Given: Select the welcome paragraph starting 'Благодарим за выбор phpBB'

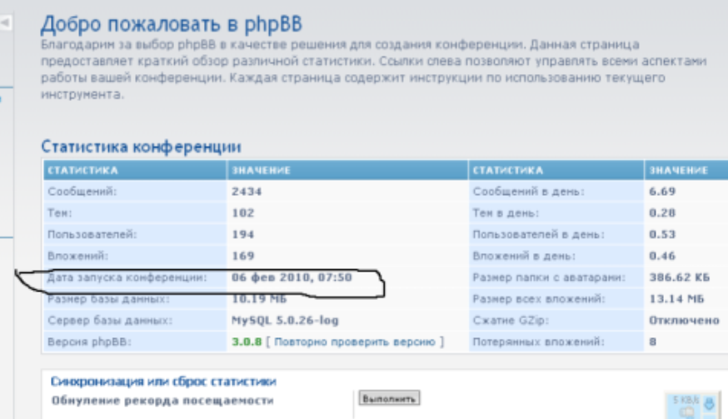Looking at the screenshot, I should (x=374, y=69).
